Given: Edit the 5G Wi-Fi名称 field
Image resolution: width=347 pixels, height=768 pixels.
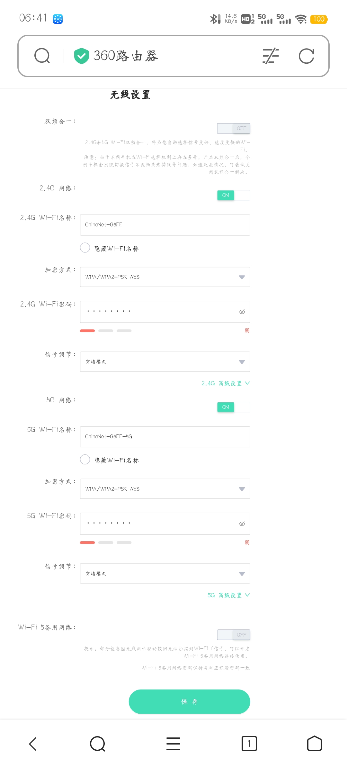Looking at the screenshot, I should pyautogui.click(x=165, y=437).
